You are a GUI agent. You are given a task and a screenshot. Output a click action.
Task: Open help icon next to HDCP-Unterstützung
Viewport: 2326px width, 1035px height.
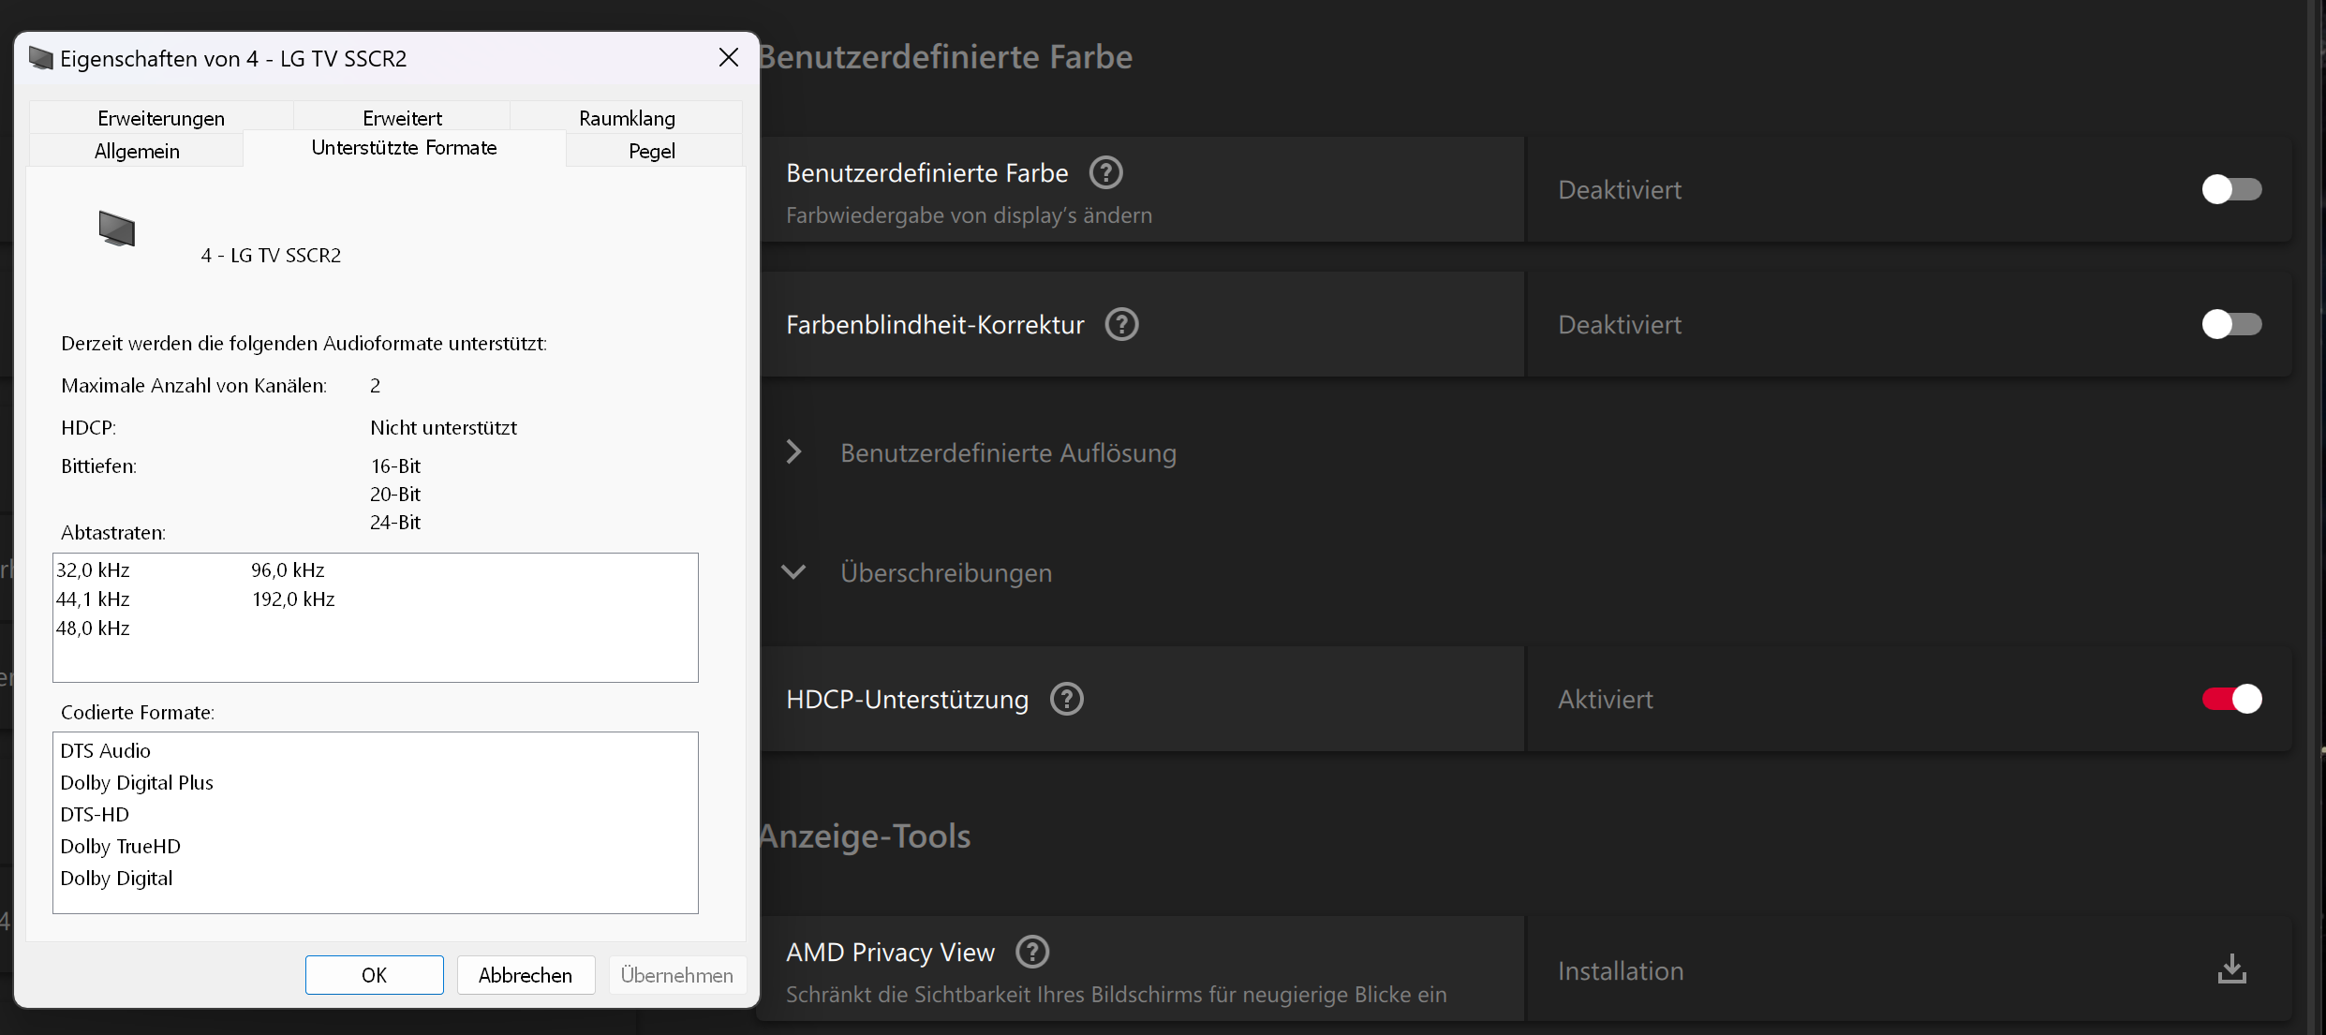[1066, 699]
